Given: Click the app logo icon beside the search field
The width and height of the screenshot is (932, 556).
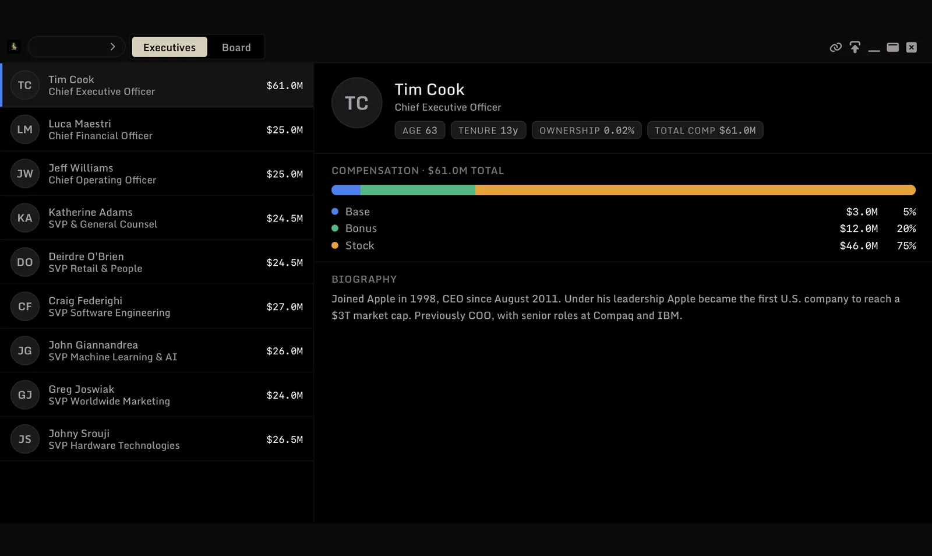Looking at the screenshot, I should coord(14,47).
